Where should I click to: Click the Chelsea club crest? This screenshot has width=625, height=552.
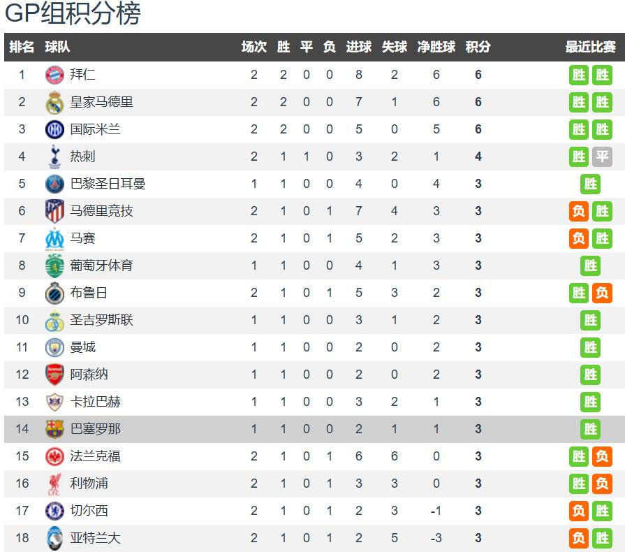(54, 511)
